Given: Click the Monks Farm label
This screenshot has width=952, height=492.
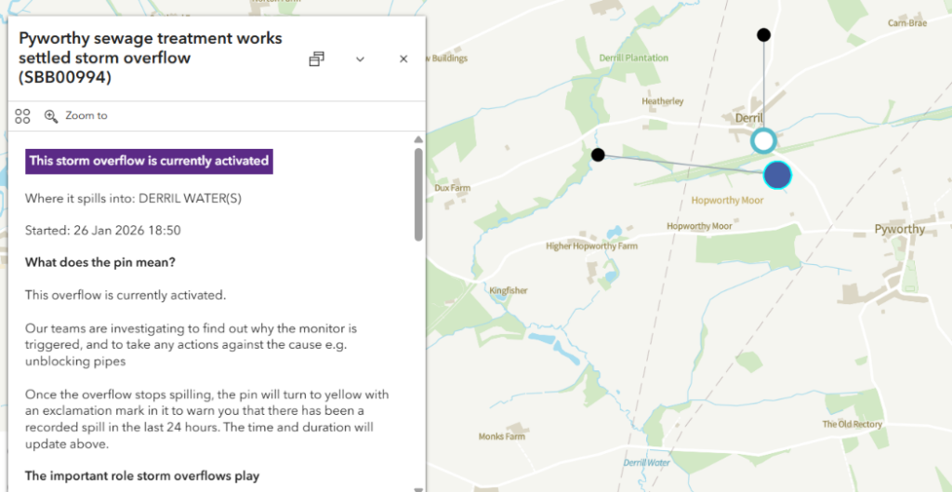Looking at the screenshot, I should tap(502, 436).
